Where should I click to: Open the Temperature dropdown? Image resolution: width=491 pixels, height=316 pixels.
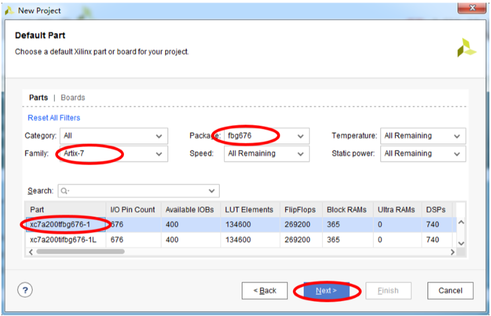(422, 136)
